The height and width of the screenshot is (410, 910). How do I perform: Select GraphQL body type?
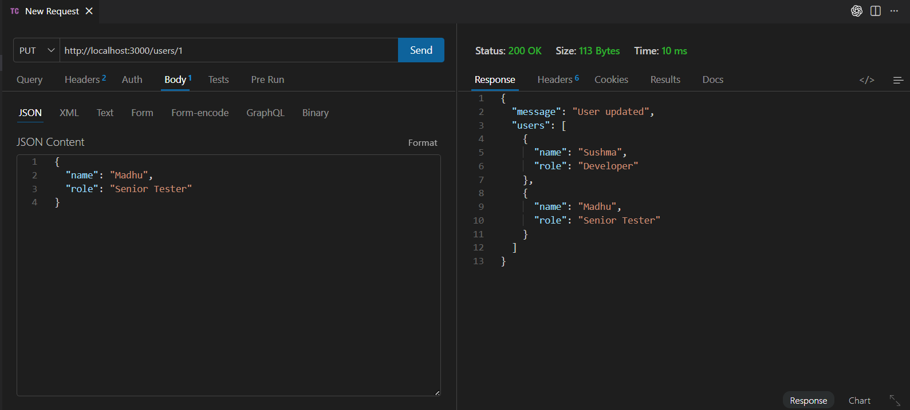coord(265,113)
